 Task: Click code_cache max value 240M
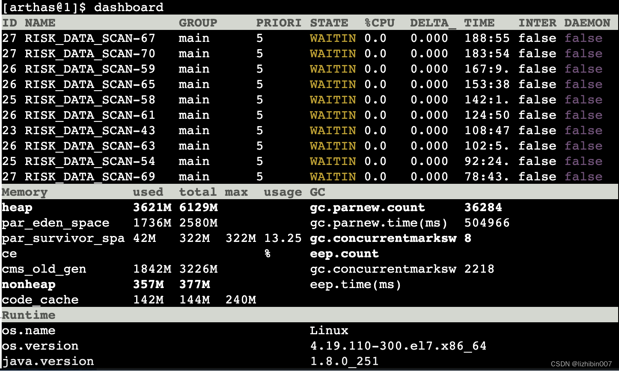tap(241, 300)
